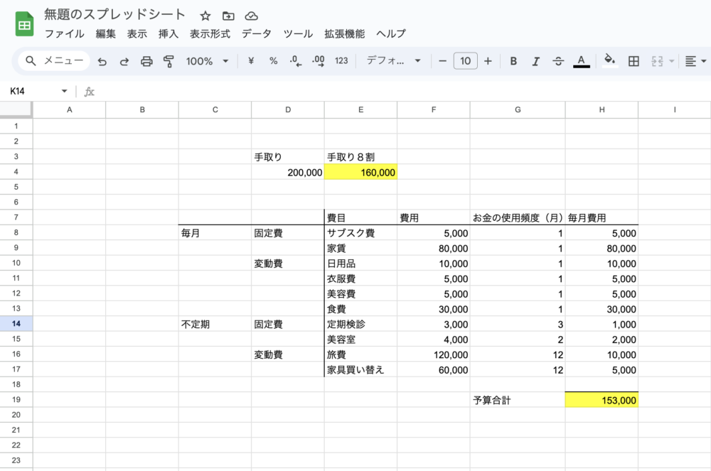The width and height of the screenshot is (711, 471).
Task: Click the yen currency format button
Action: pos(251,61)
